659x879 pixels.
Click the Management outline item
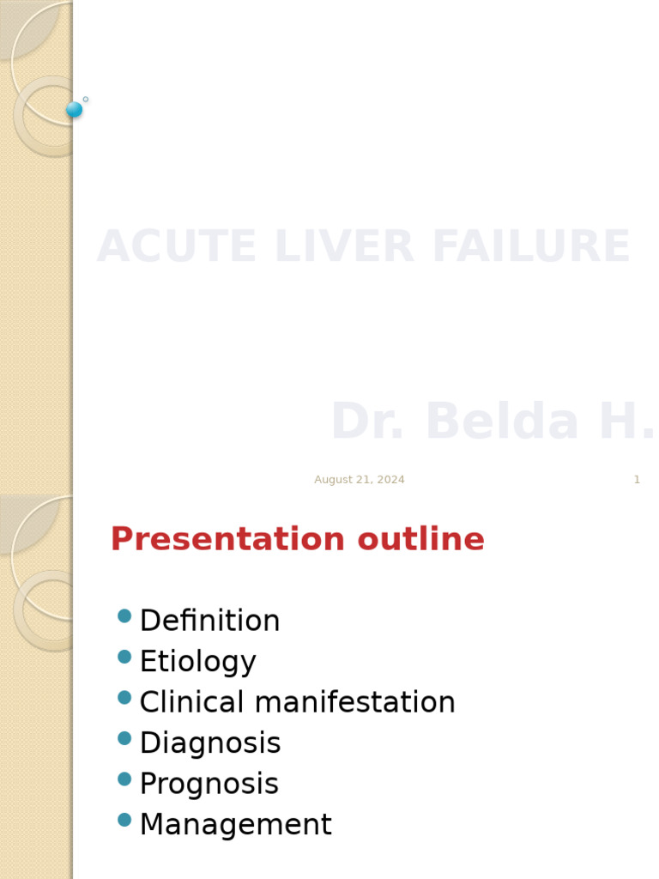tap(235, 825)
